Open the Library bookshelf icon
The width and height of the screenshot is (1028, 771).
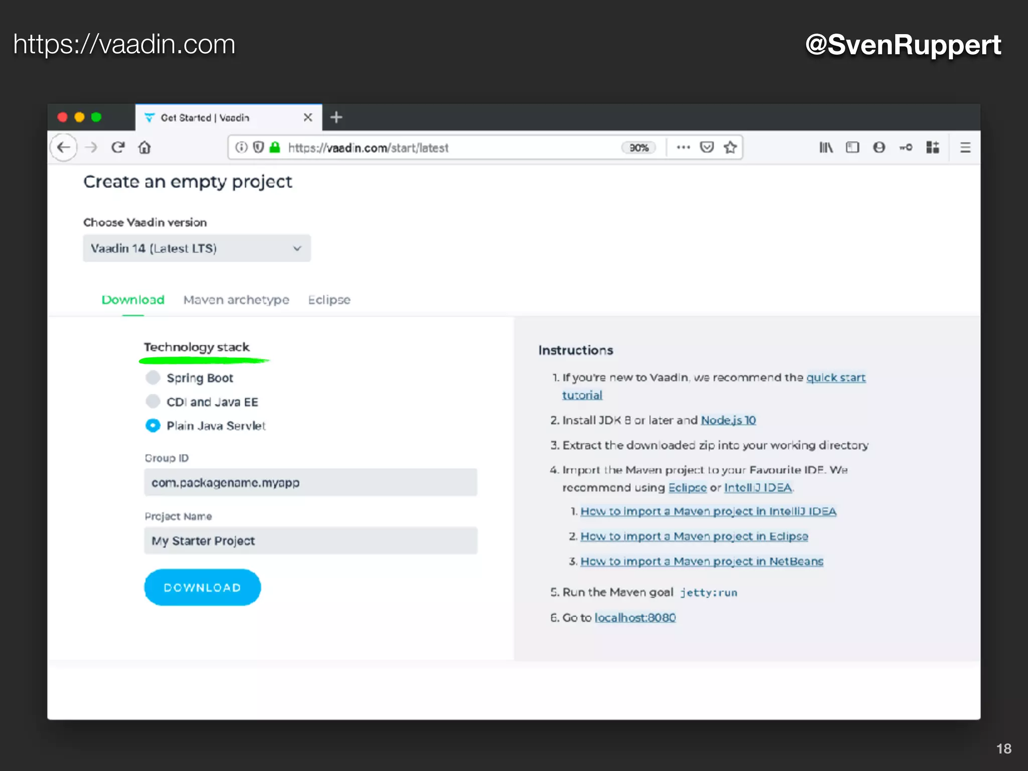pyautogui.click(x=826, y=148)
